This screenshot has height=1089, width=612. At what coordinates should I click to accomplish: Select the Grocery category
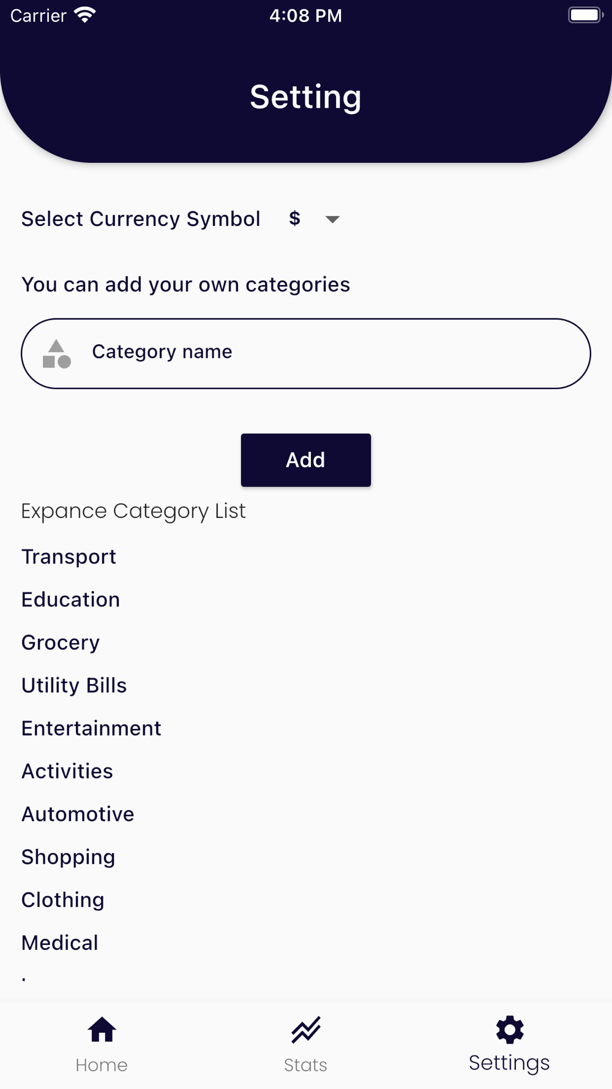[x=61, y=642]
